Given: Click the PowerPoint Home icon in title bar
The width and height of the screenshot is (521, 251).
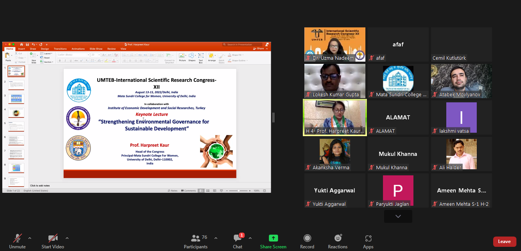Looking at the screenshot, I should pyautogui.click(x=21, y=44).
